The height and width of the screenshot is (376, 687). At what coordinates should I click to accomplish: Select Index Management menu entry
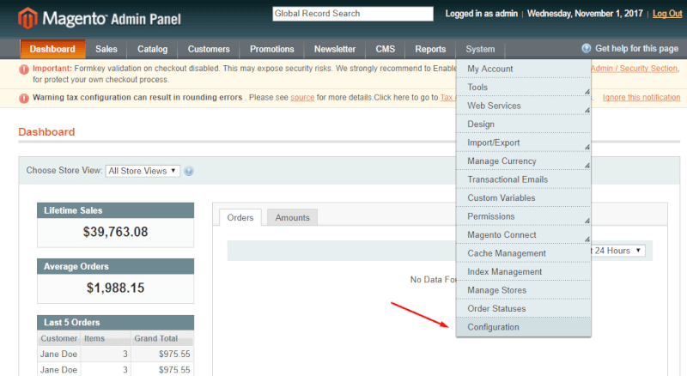click(x=523, y=272)
